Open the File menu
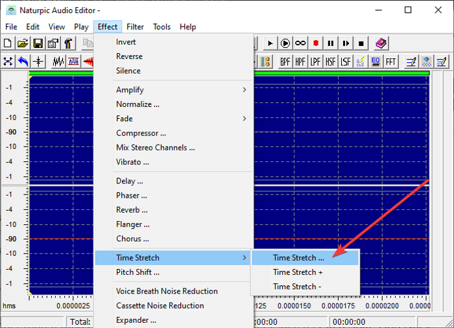This screenshot has height=328, width=454. pos(11,27)
